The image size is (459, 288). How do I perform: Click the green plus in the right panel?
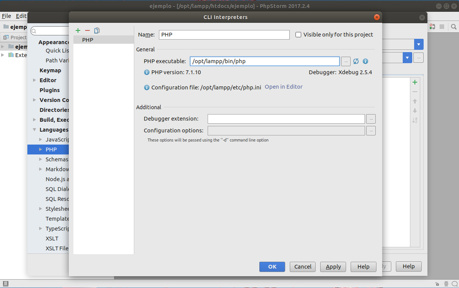click(x=415, y=82)
